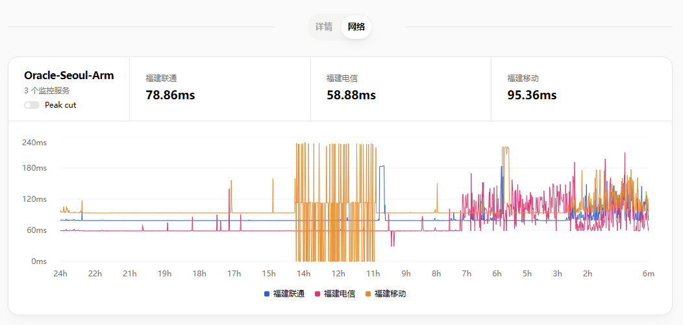Click the 24h x-axis label

click(60, 274)
